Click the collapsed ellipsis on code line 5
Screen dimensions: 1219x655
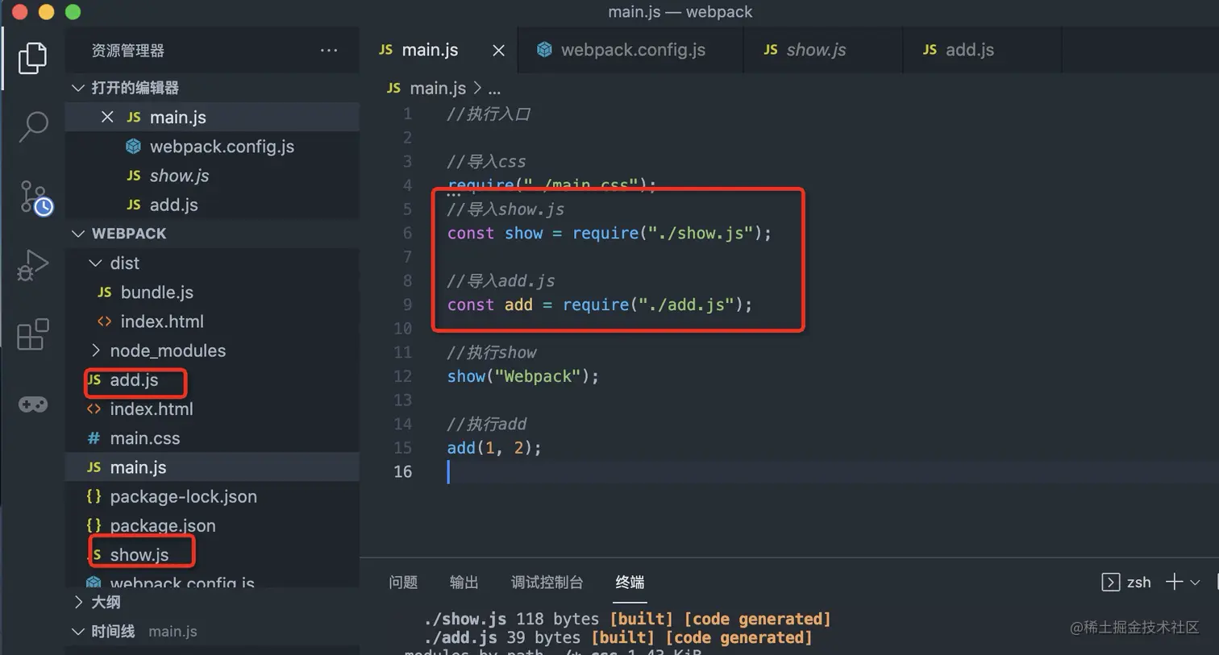454,194
